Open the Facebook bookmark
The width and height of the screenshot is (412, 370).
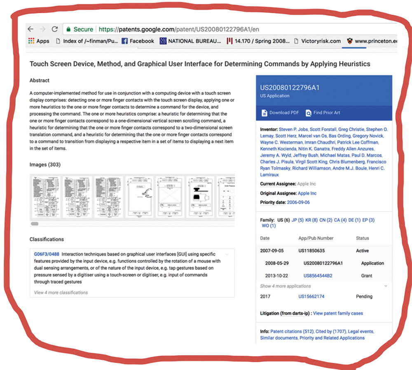(138, 41)
